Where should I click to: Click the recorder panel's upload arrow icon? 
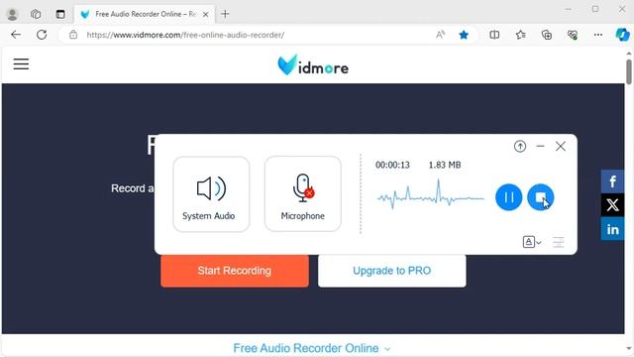tap(520, 146)
